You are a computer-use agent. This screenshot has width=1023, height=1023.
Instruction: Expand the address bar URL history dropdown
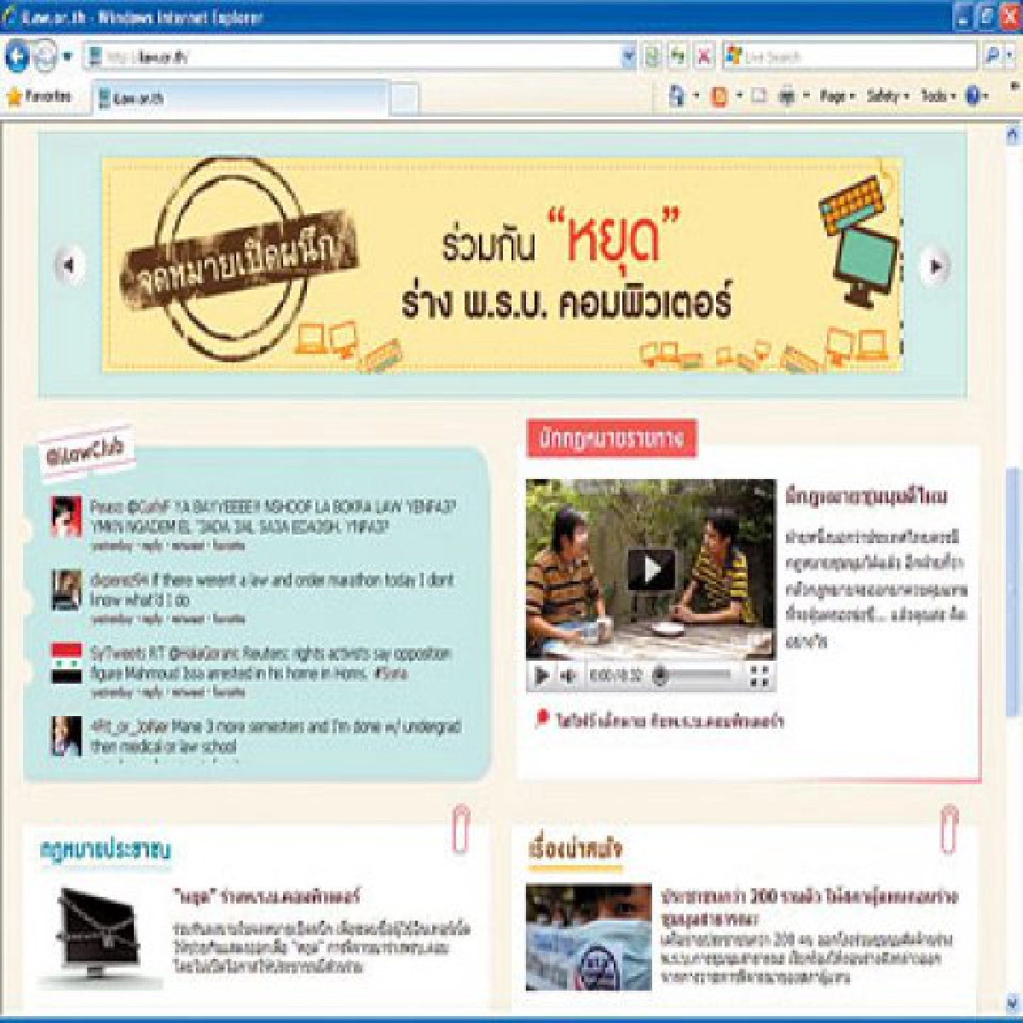click(x=629, y=57)
